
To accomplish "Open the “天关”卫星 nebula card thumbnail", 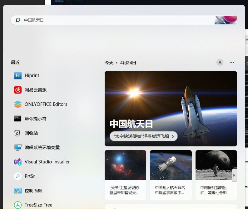I will tap(125, 165).
